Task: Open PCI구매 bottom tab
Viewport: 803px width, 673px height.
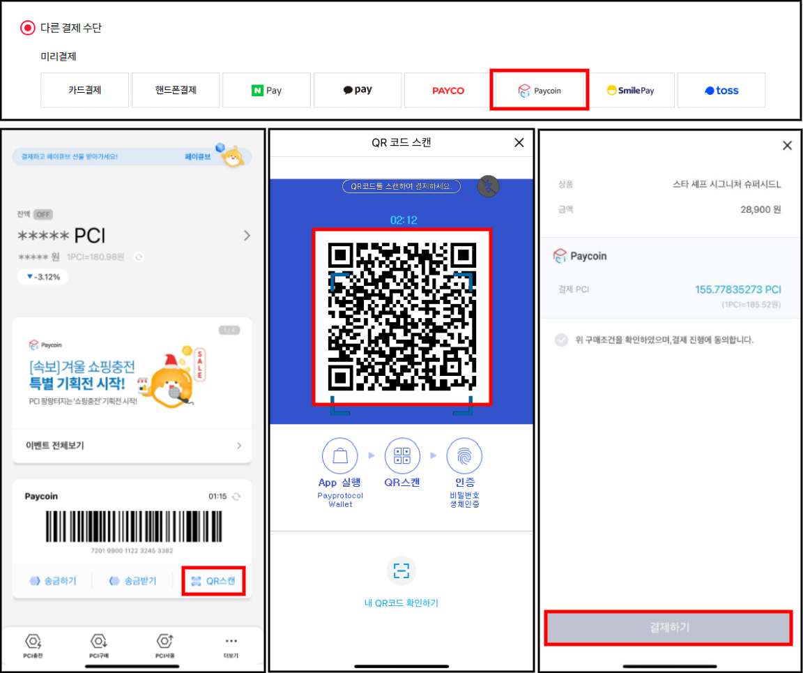Action: (x=99, y=646)
